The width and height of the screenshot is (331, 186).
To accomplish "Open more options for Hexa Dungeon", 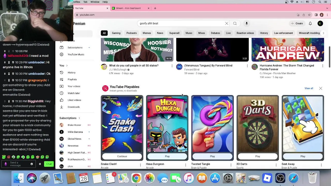I will (185, 165).
